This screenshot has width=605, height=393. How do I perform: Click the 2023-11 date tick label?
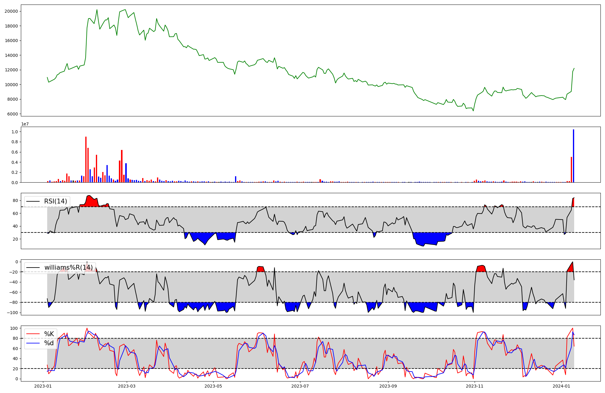[475, 386]
